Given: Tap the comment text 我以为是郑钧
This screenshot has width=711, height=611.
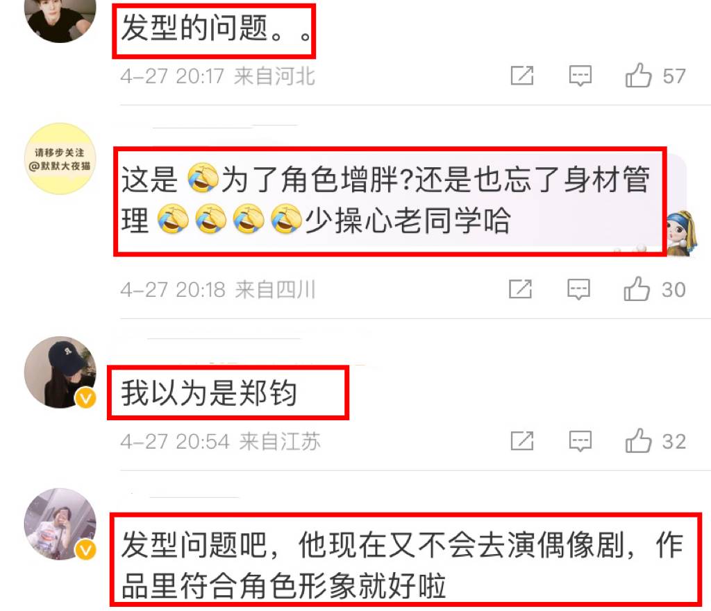Looking at the screenshot, I should tap(208, 393).
